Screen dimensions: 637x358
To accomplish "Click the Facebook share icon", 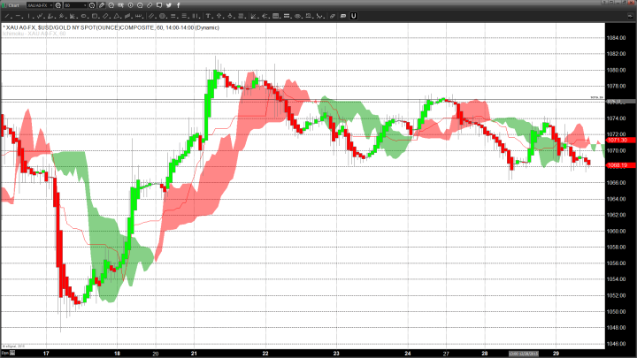I will [x=178, y=5].
